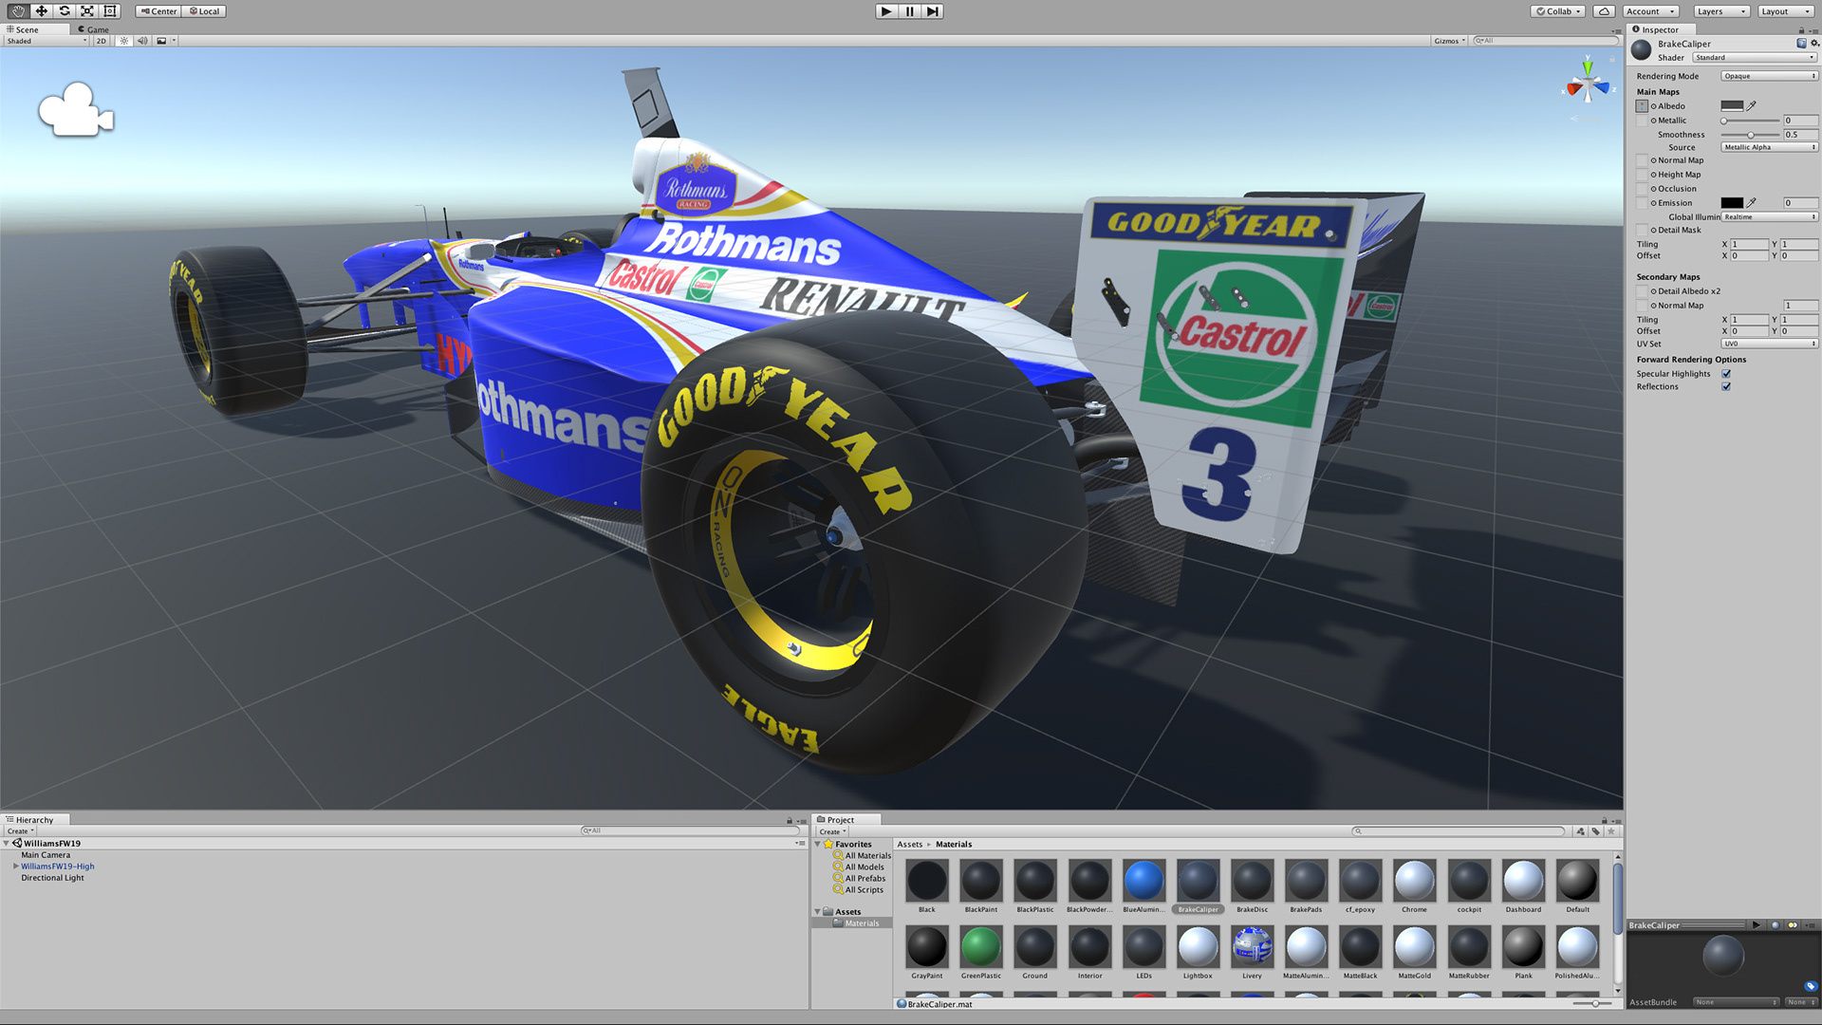The image size is (1822, 1025).
Task: Toggle scene lighting sun icon
Action: pos(123,41)
